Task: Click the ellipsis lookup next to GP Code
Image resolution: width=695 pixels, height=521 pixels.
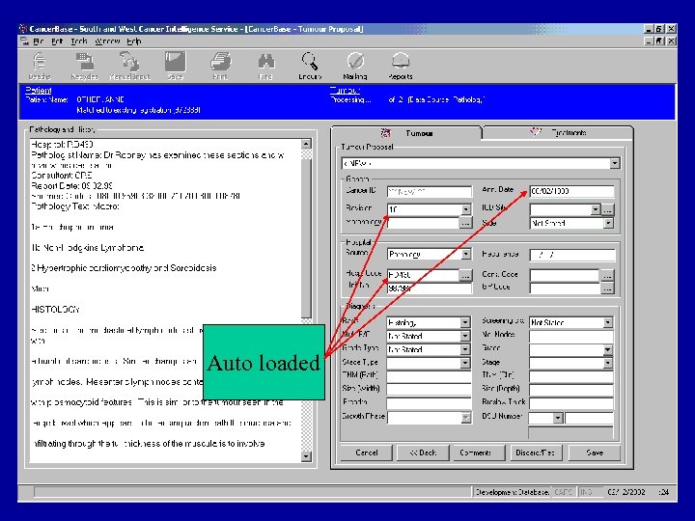Action: point(608,288)
